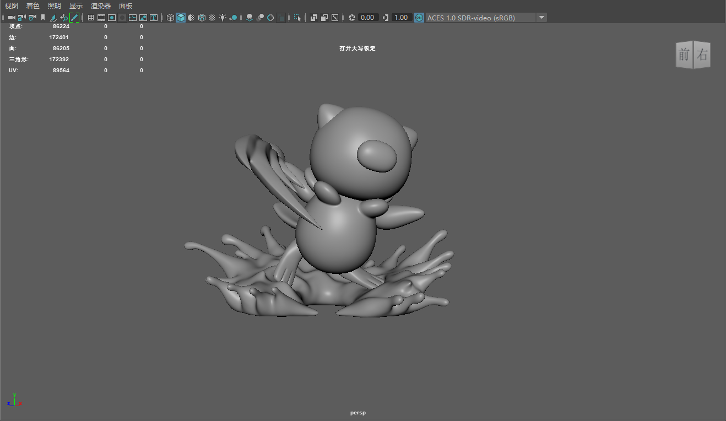Select Smooth Shade All cube icon

point(181,18)
